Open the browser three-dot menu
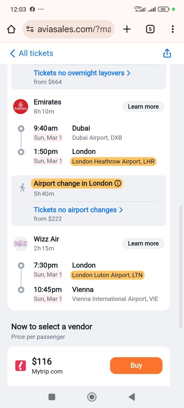The image size is (184, 408). pyautogui.click(x=173, y=29)
